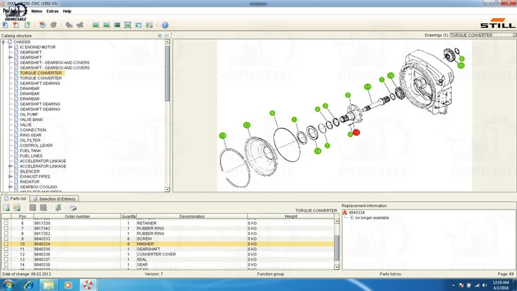This screenshot has height=291, width=517.
Task: Expand the IC ENGINE/ MOTOR node
Action: tap(10, 47)
